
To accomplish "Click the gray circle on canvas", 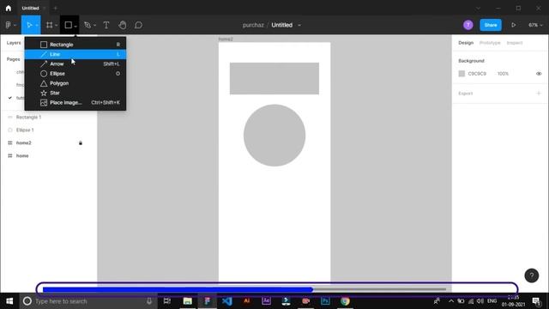I will [x=274, y=136].
